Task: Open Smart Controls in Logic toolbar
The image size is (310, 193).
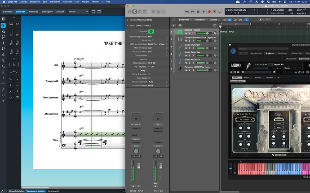Action: pos(153,12)
